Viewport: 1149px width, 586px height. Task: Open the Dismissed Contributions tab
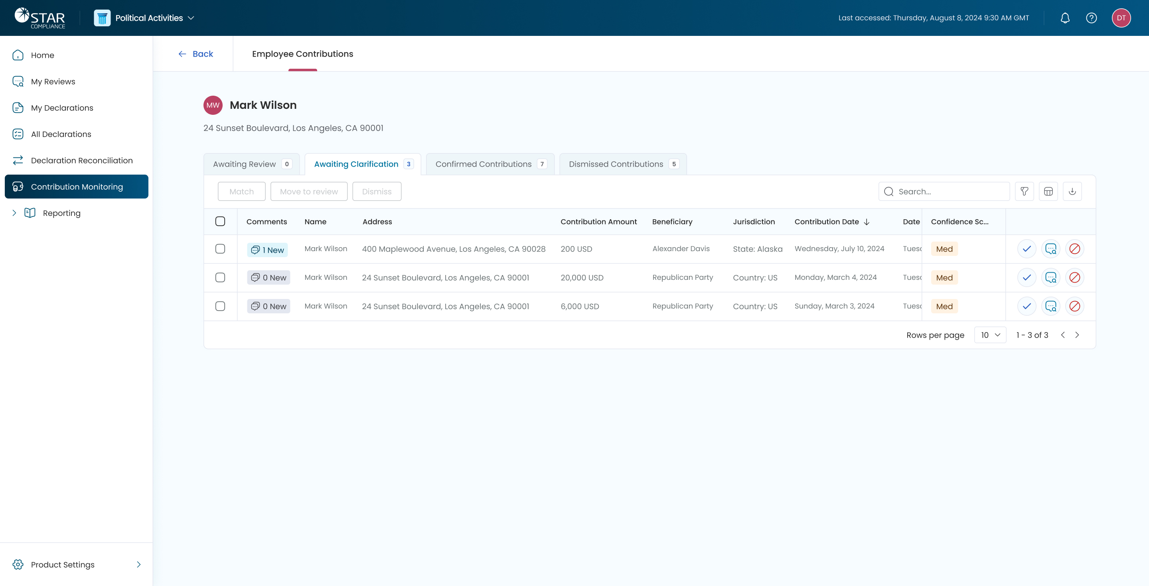click(622, 164)
